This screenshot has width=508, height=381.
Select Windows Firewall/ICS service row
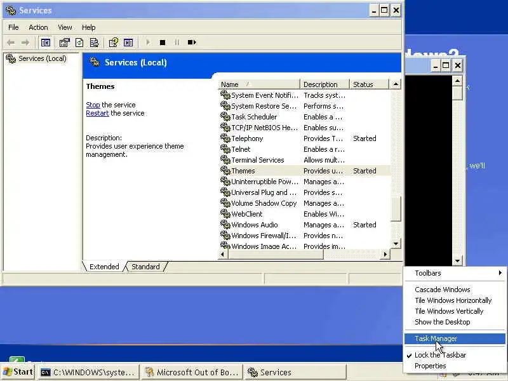pyautogui.click(x=305, y=236)
